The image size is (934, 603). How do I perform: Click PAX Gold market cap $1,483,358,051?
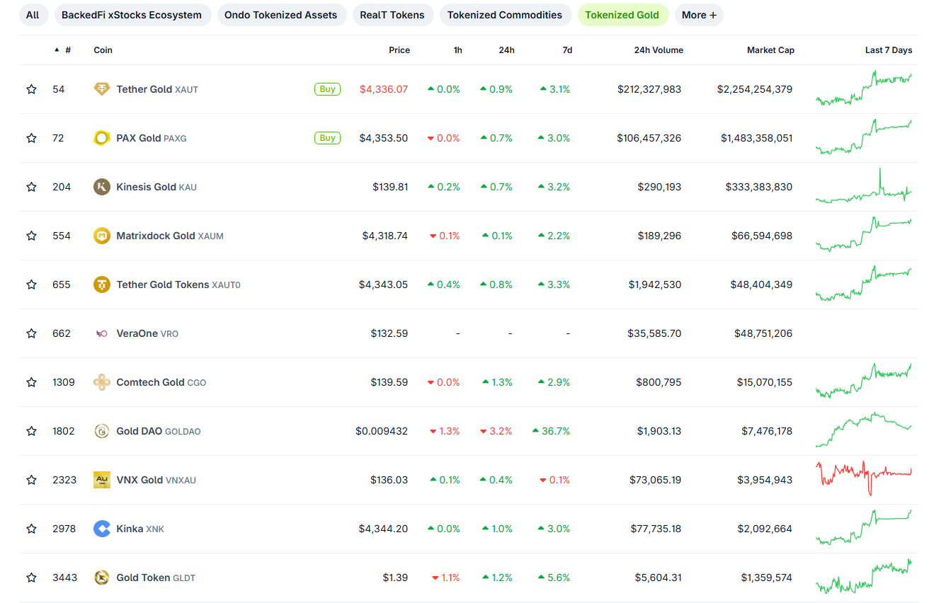tap(757, 138)
